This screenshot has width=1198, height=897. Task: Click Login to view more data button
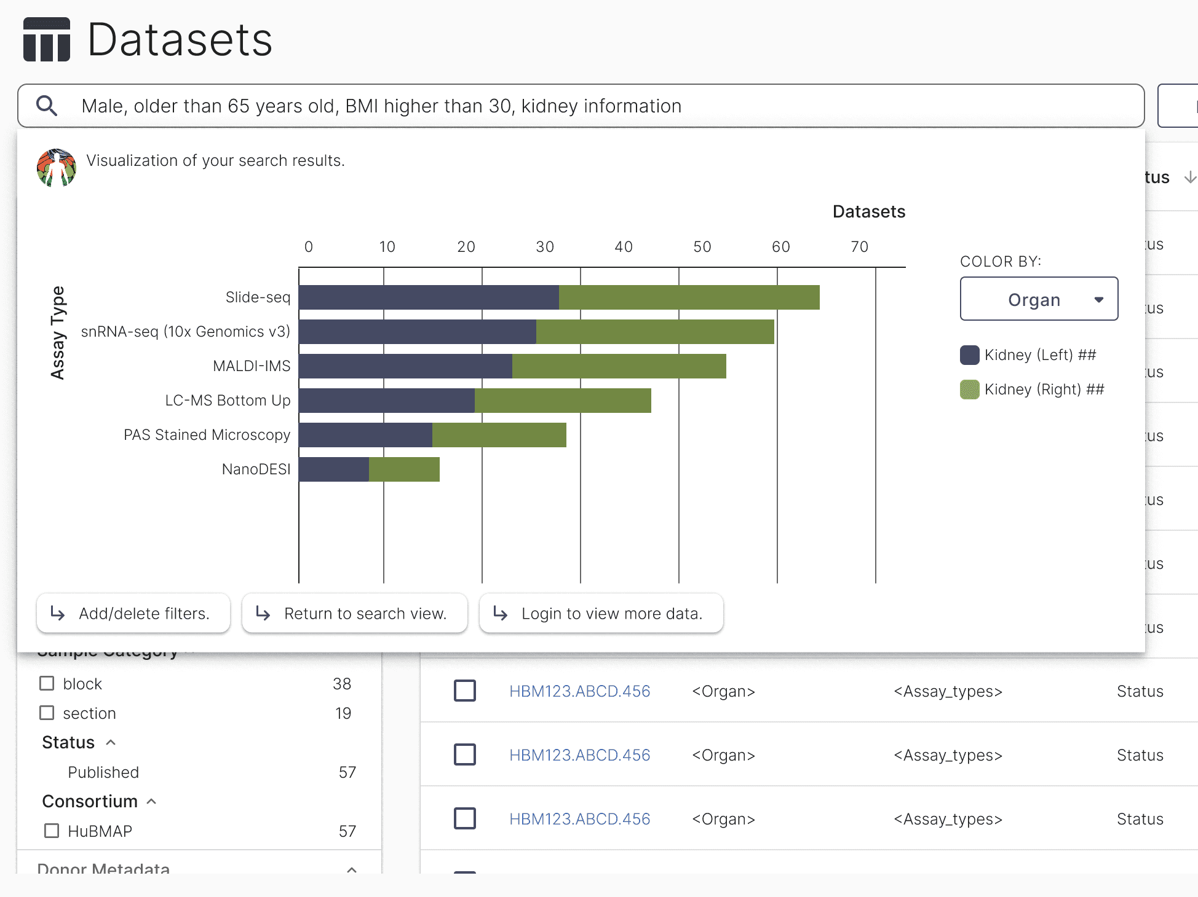(x=601, y=613)
